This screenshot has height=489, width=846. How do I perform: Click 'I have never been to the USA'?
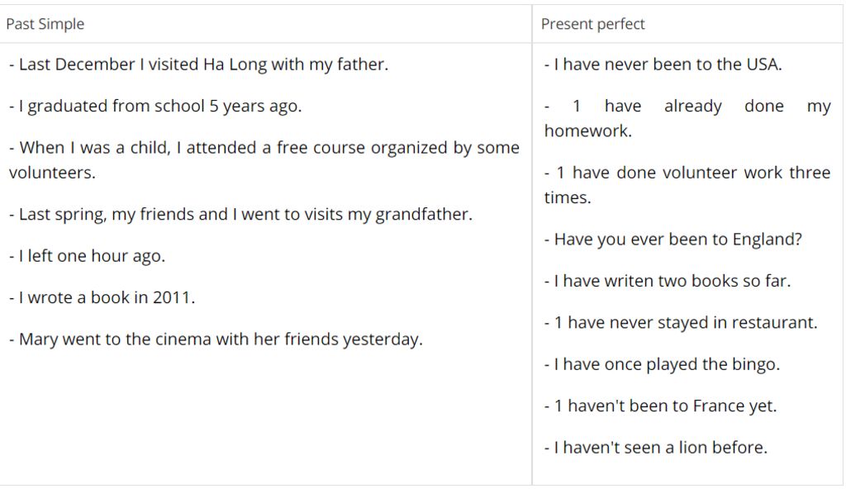click(663, 64)
